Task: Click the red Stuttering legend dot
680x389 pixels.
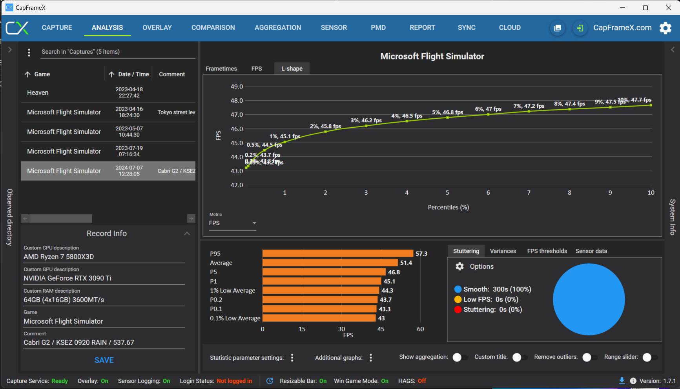Action: 458,310
